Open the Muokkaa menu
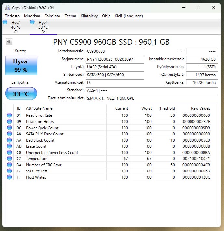 pos(32,16)
